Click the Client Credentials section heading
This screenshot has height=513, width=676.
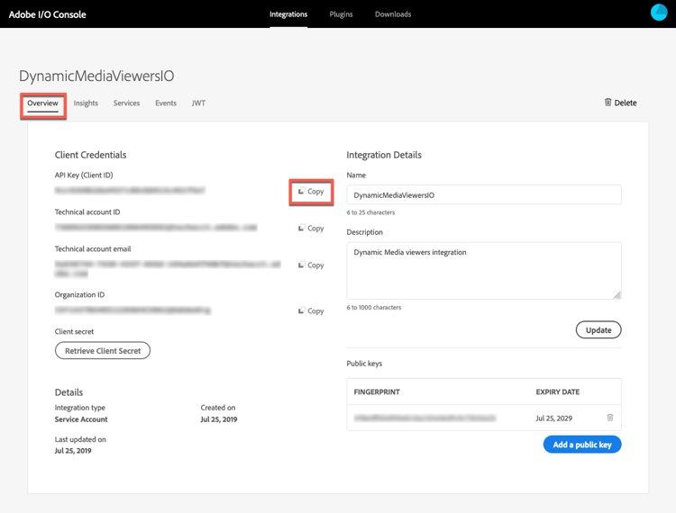click(90, 155)
